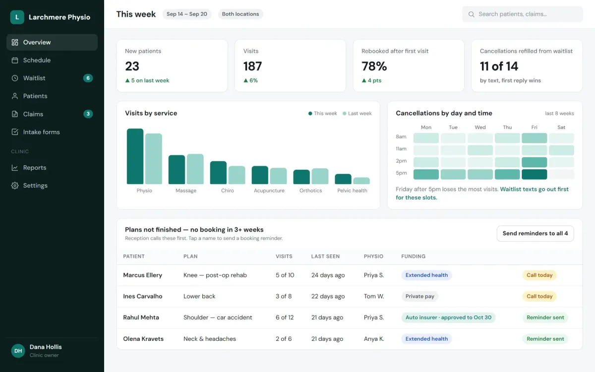The height and width of the screenshot is (372, 595).
Task: Click patient name Marcus Ellery
Action: tap(142, 275)
